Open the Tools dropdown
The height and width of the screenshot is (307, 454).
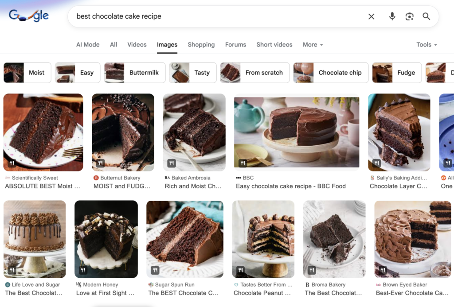426,44
